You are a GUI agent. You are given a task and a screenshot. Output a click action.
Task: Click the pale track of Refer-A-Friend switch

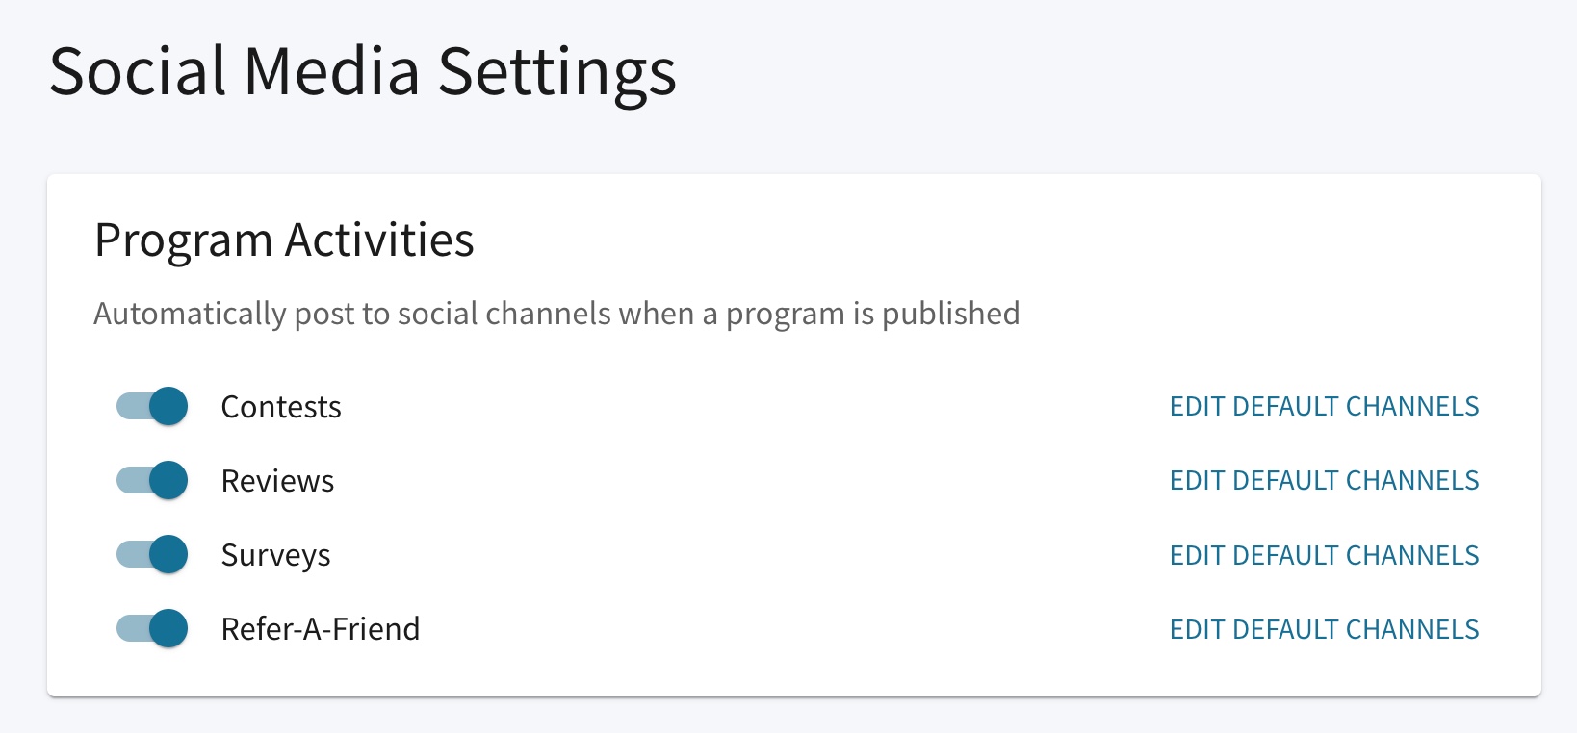click(133, 628)
